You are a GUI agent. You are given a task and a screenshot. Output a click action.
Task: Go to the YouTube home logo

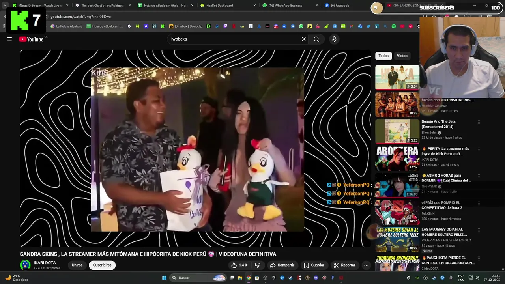pos(32,39)
